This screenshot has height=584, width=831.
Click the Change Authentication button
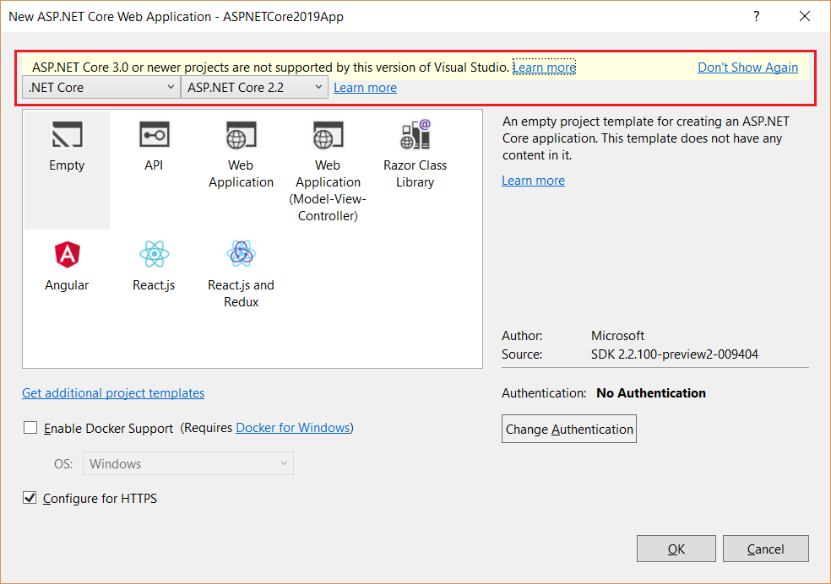pyautogui.click(x=569, y=429)
